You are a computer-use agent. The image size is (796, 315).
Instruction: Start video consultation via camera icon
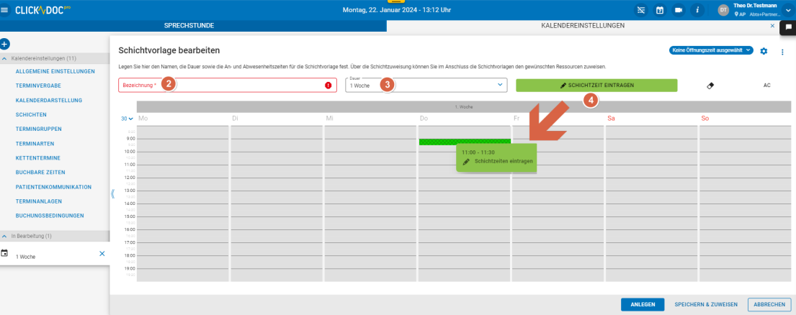coord(678,10)
